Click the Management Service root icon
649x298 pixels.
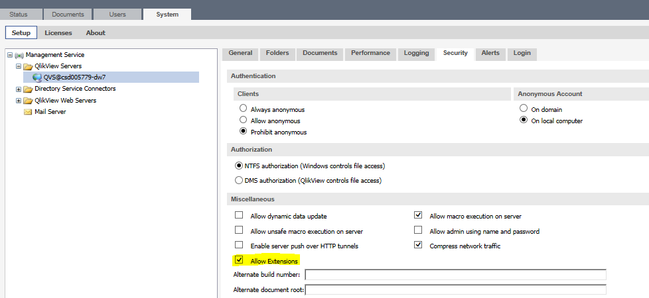coord(19,55)
